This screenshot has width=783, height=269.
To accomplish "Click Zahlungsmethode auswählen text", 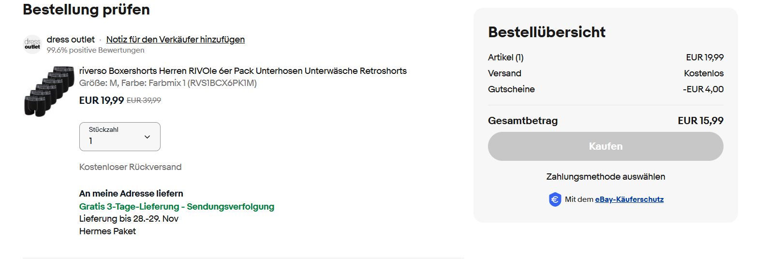I will pos(606,177).
